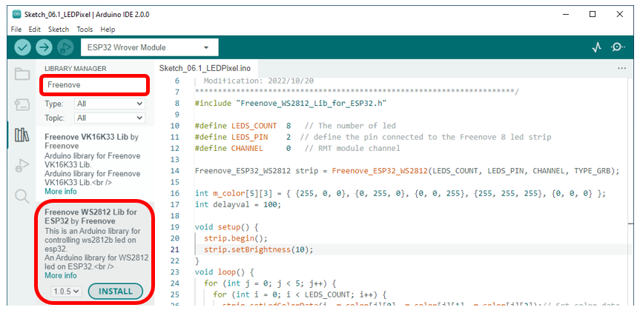Viewport: 640px width, 313px height.
Task: Click the Modification: 2022/10/20 comment
Action: (259, 81)
